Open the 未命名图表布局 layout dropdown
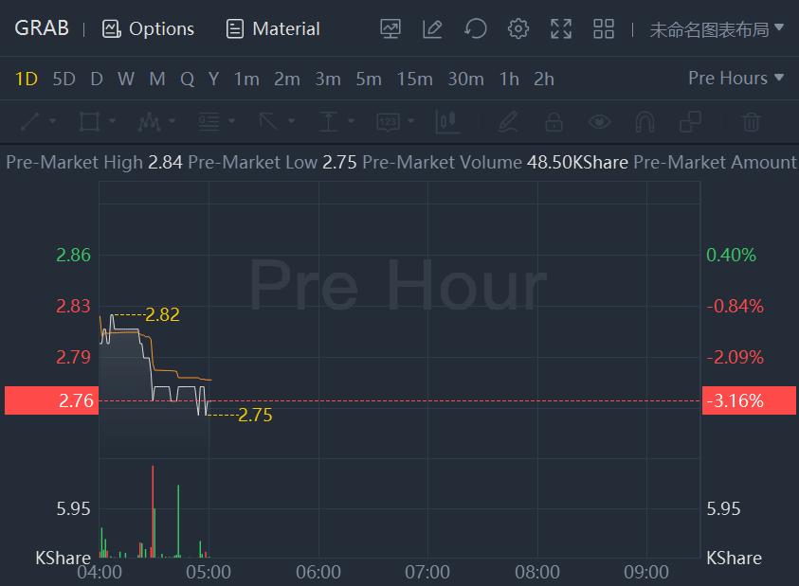Screen dimensions: 799x586 point(717,29)
